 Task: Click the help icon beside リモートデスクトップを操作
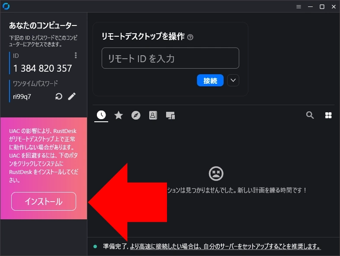(x=190, y=37)
